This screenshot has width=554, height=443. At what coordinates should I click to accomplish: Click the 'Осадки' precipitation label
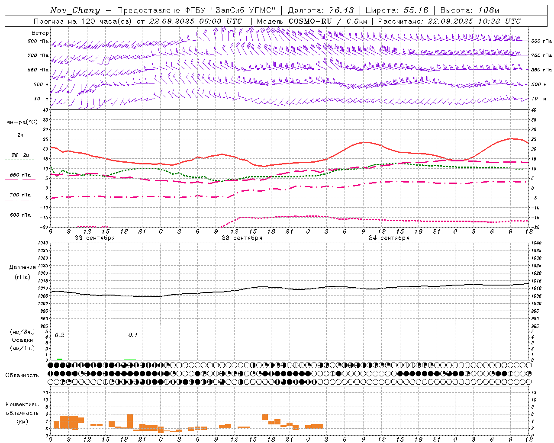(23, 340)
